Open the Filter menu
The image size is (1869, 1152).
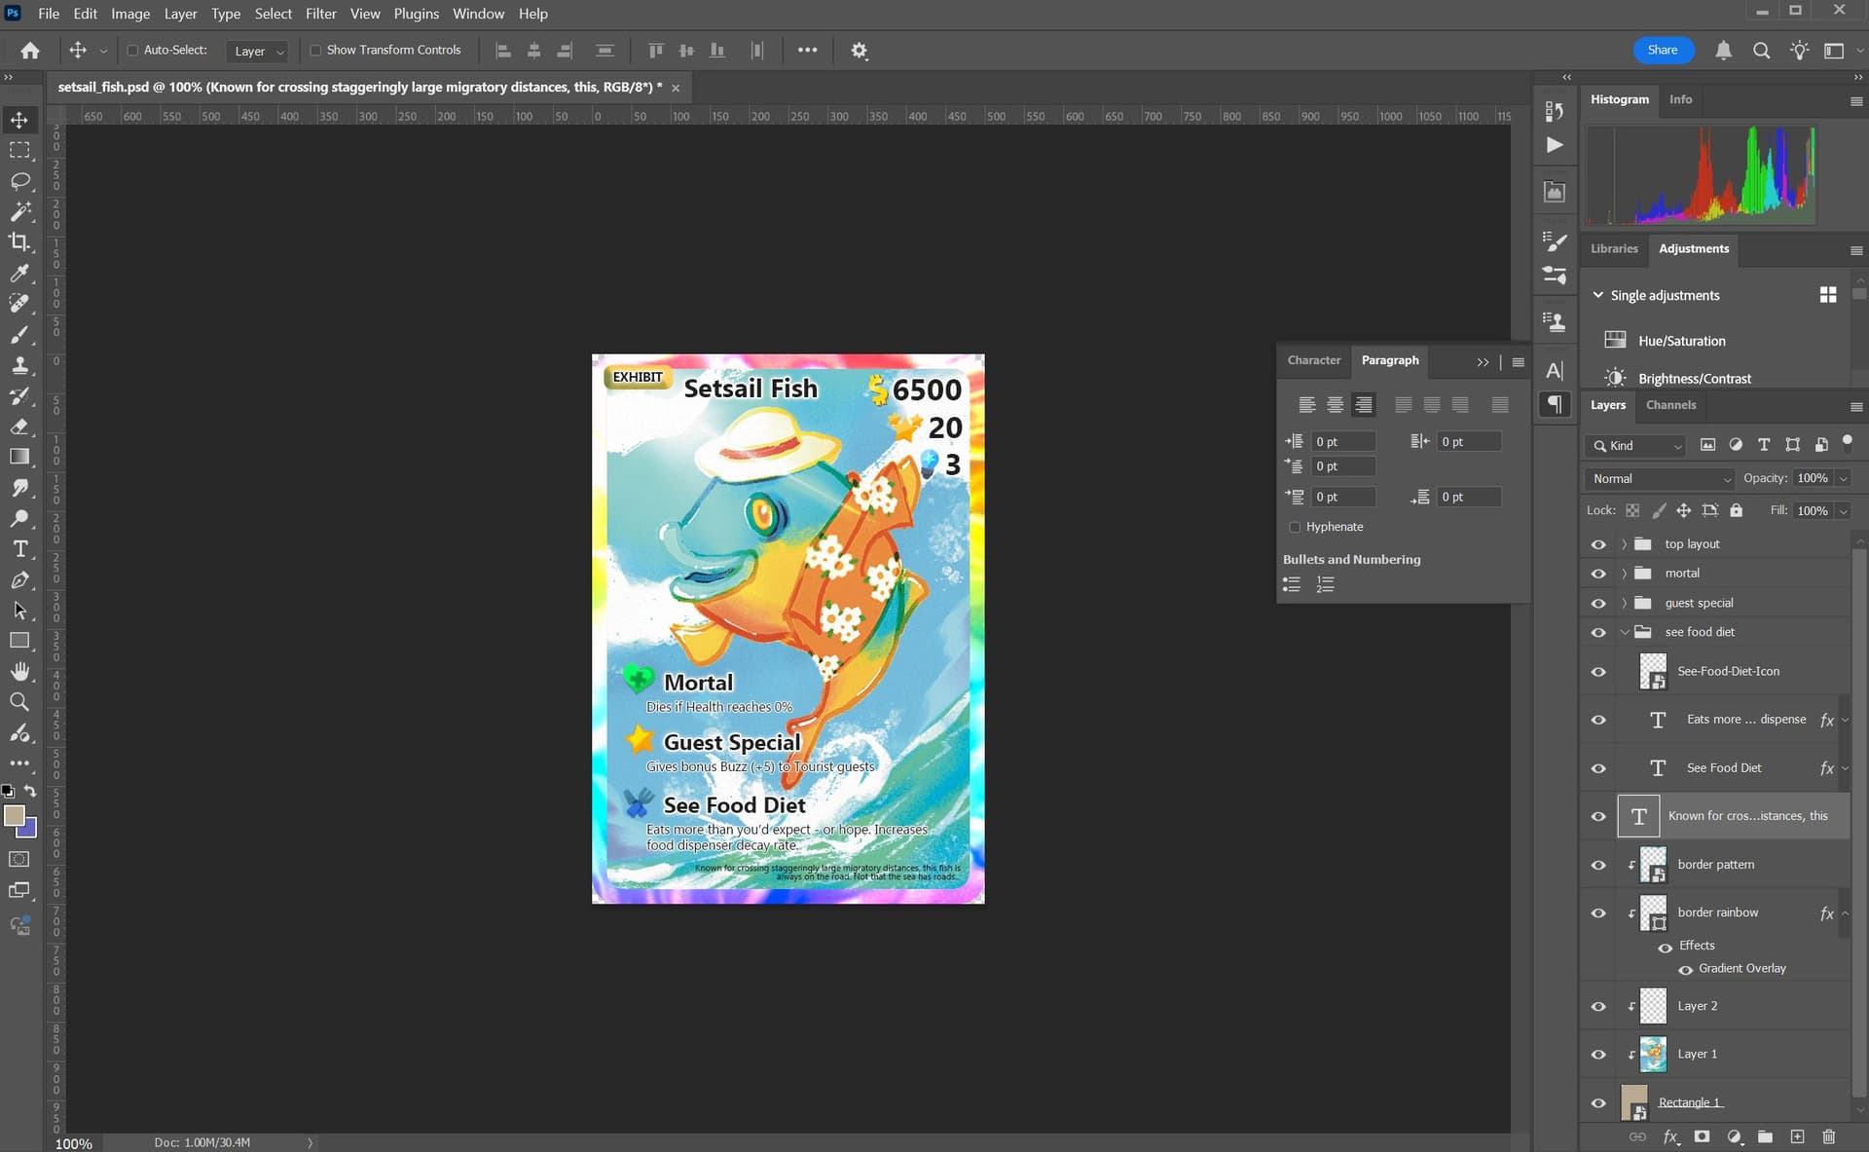[320, 14]
